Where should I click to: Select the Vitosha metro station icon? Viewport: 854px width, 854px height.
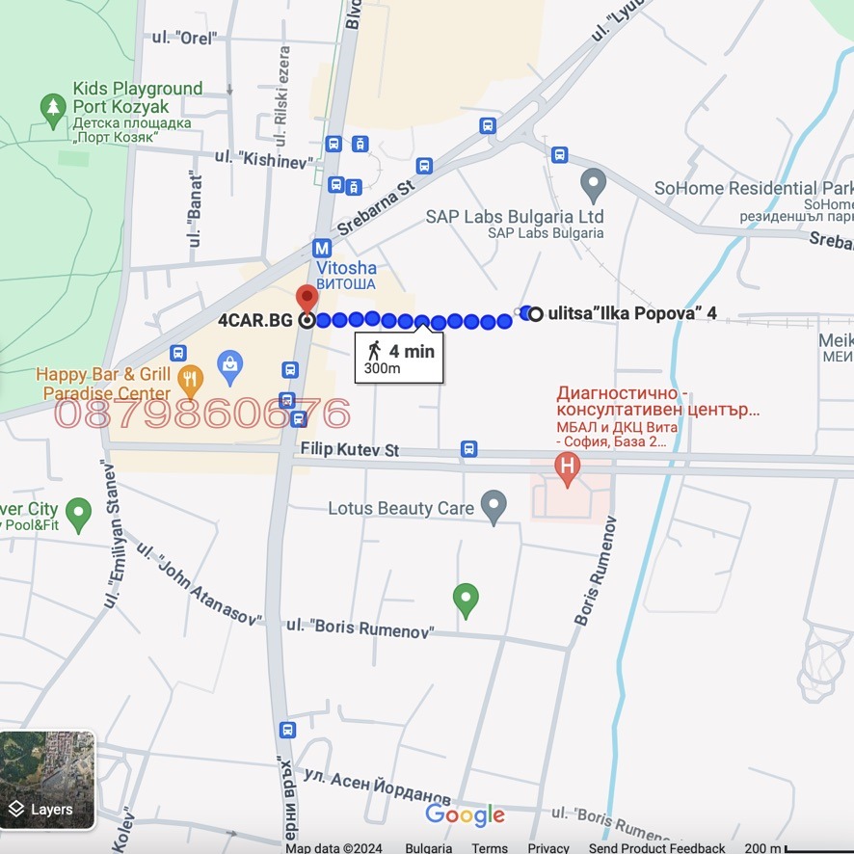pyautogui.click(x=321, y=247)
